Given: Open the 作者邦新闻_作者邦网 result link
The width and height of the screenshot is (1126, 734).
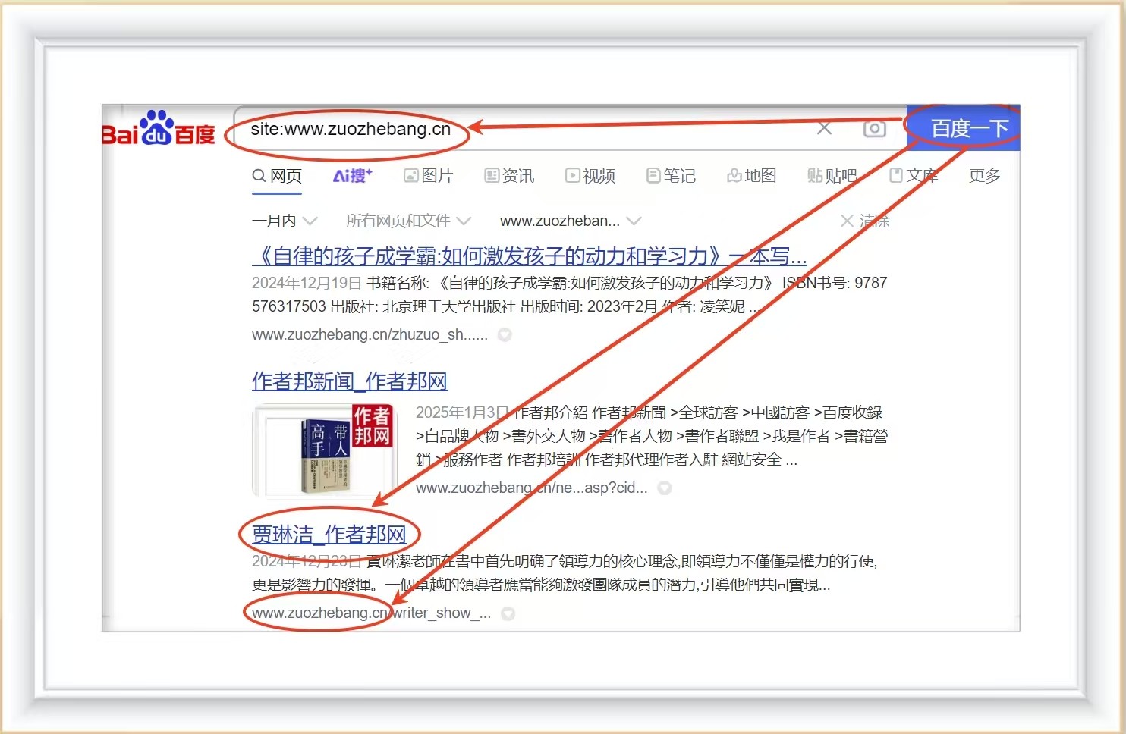Looking at the screenshot, I should tap(349, 381).
